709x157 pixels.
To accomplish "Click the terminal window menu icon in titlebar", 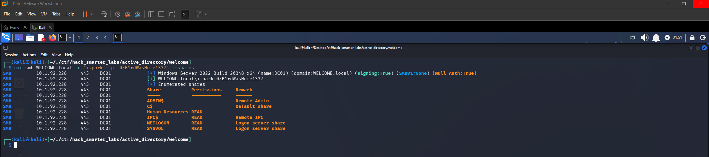I will (6, 48).
